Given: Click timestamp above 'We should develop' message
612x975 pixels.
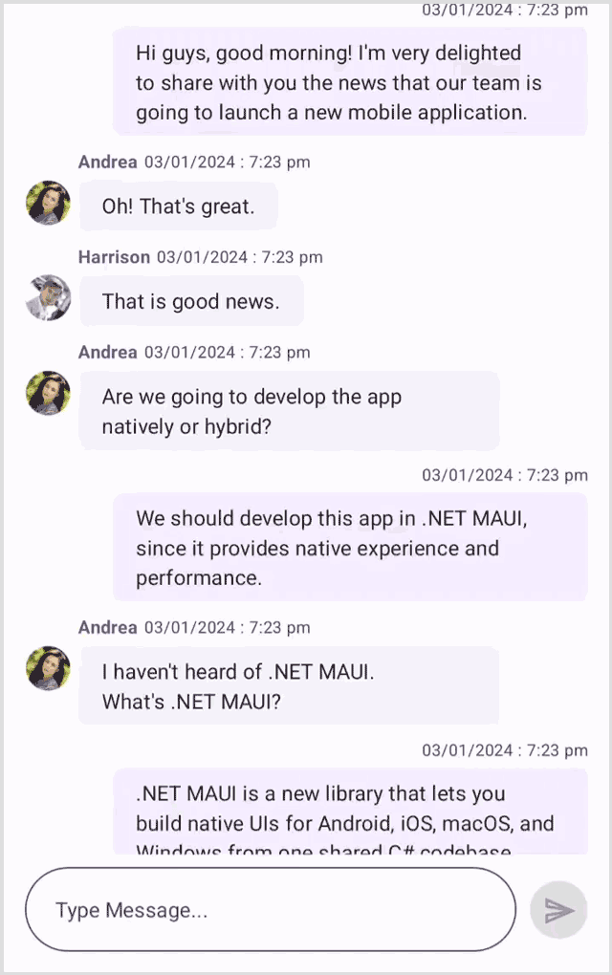Looking at the screenshot, I should [x=504, y=475].
